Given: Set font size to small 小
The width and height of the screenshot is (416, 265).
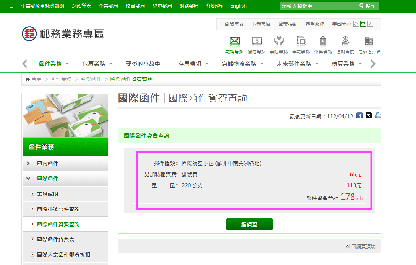Looking at the screenshot, I should [356, 24].
